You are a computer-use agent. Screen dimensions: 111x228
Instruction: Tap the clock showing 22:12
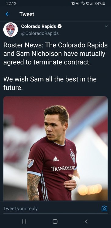[x=11, y=4]
